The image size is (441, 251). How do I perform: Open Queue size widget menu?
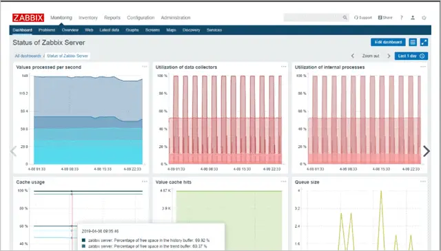423,182
